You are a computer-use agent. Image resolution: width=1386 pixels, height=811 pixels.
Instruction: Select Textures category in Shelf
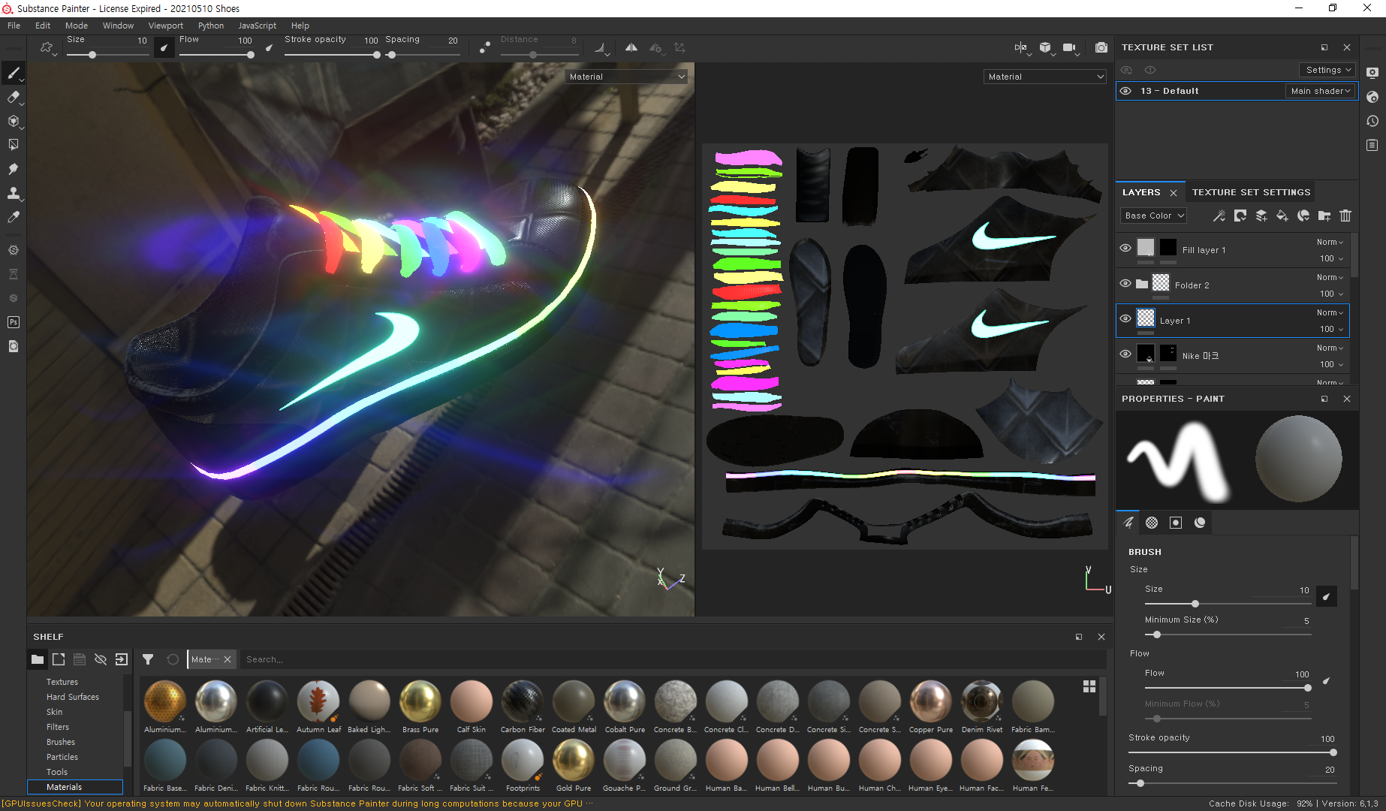62,682
